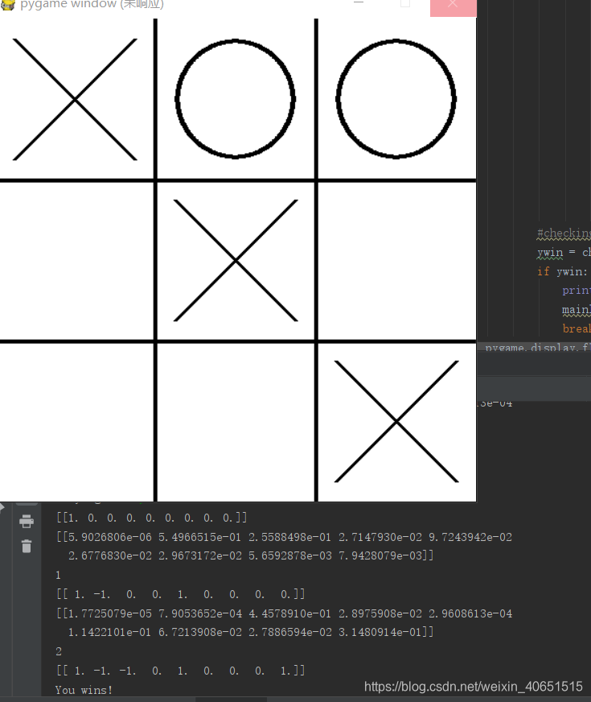Click the console line starting '2.6776830e-02'
Screen dimensions: 591x702
pos(251,555)
